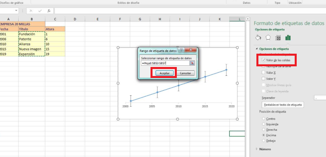Viewport: 326px width, 157px height.
Task: Click the green-outlined active cell in column L
Action: click(237, 133)
